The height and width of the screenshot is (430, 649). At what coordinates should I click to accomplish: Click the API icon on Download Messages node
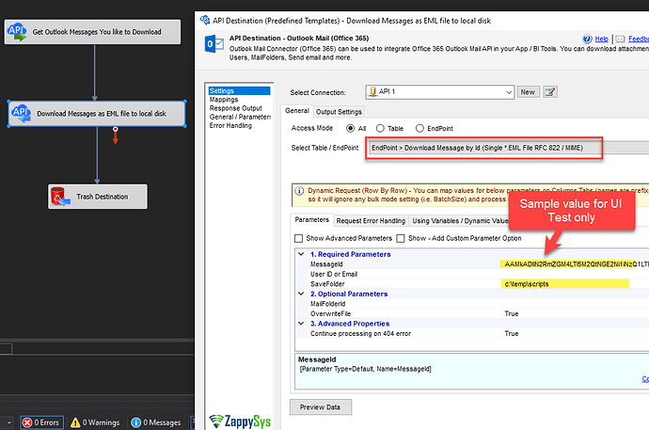tap(22, 114)
